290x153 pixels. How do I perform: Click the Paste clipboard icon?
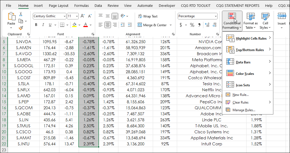[x=11, y=16]
